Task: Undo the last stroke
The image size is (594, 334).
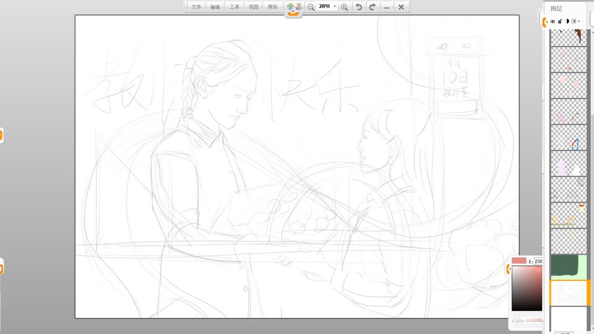Action: [x=359, y=7]
